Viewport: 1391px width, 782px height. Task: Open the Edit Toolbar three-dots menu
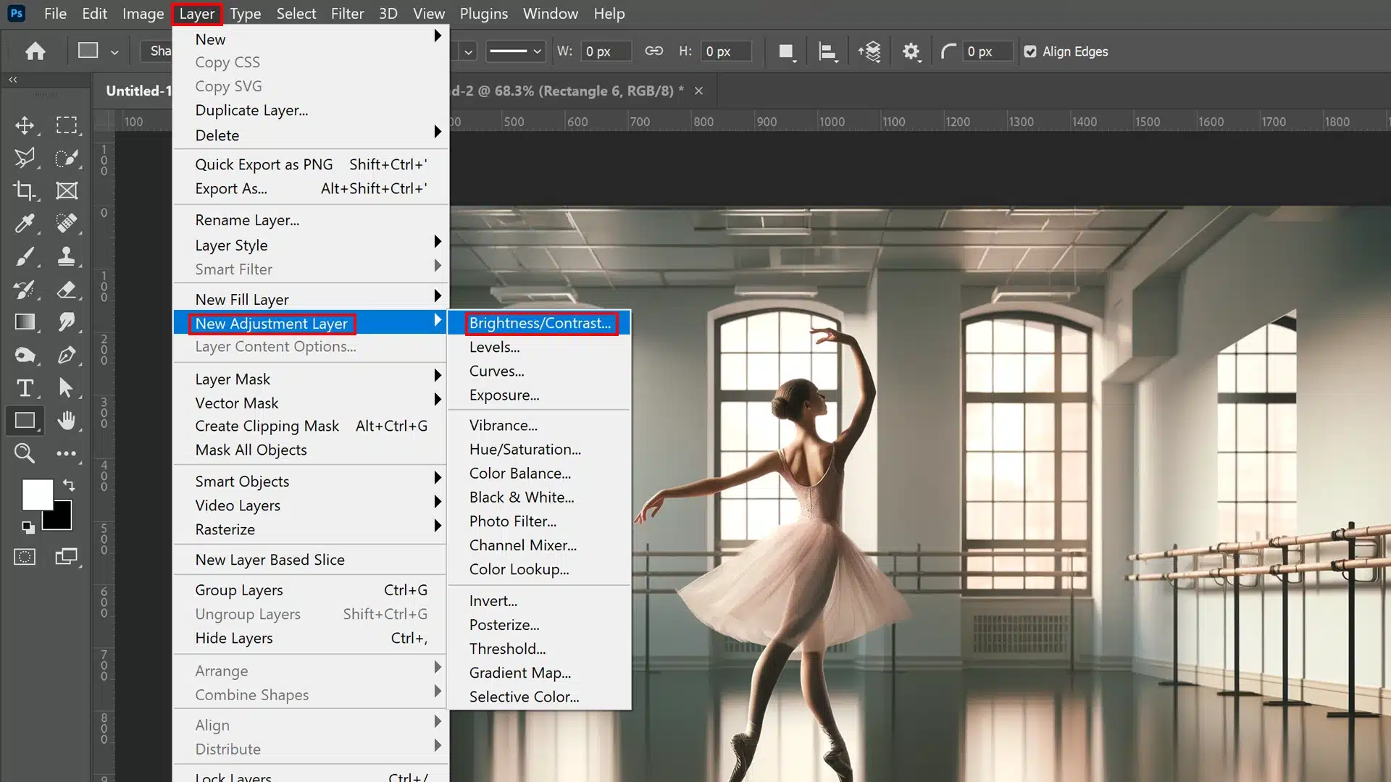coord(67,453)
